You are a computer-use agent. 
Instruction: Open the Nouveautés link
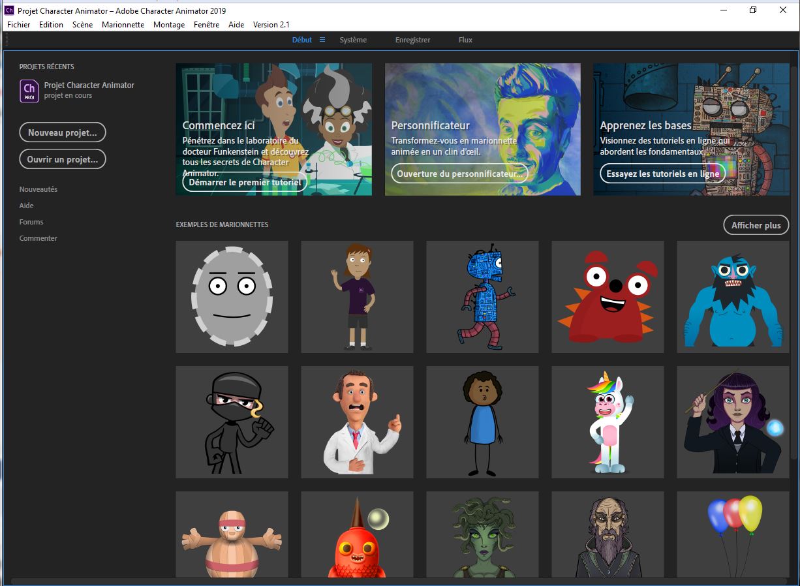[38, 189]
